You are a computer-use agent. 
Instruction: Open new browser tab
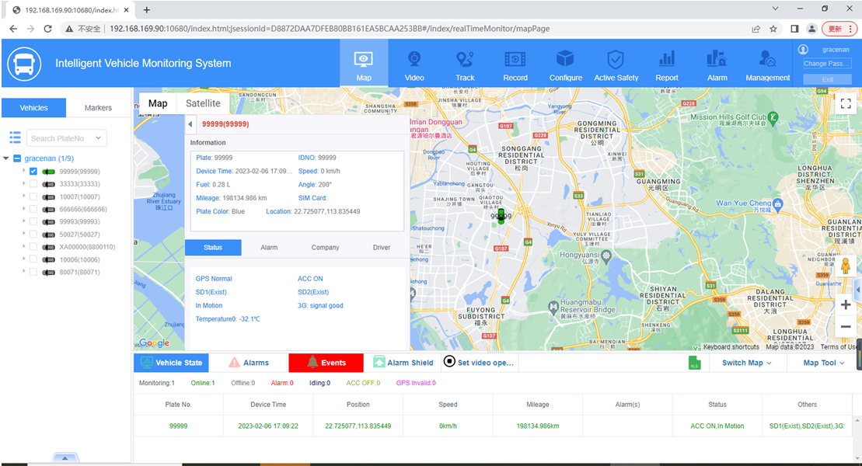coord(146,10)
